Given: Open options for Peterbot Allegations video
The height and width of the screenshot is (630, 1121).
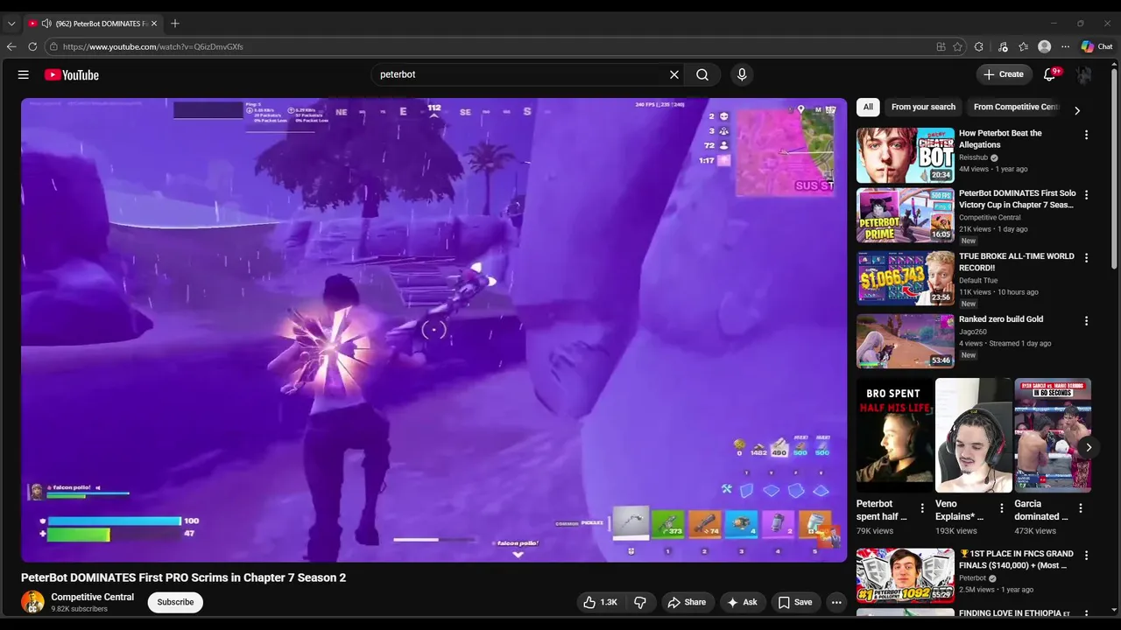Looking at the screenshot, I should (x=1086, y=135).
